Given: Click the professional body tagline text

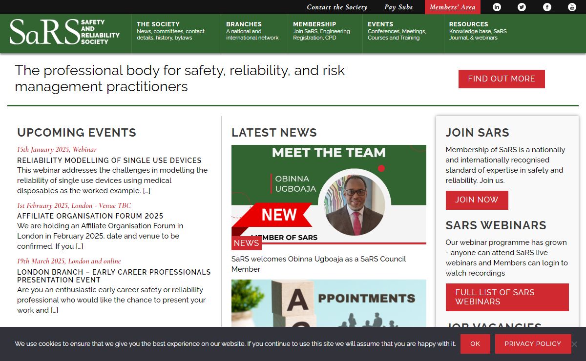Looking at the screenshot, I should coord(180,79).
